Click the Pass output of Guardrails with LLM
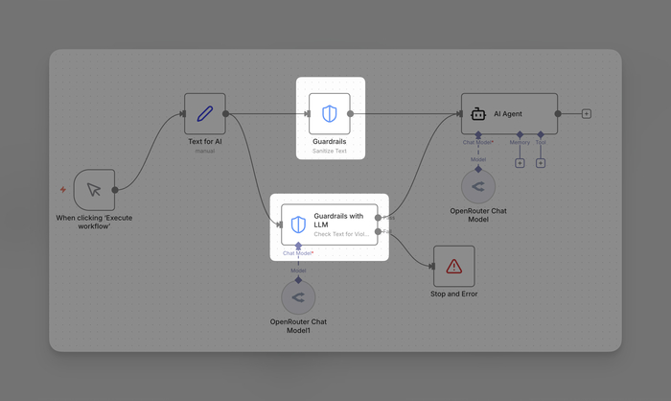The image size is (671, 401). point(380,217)
